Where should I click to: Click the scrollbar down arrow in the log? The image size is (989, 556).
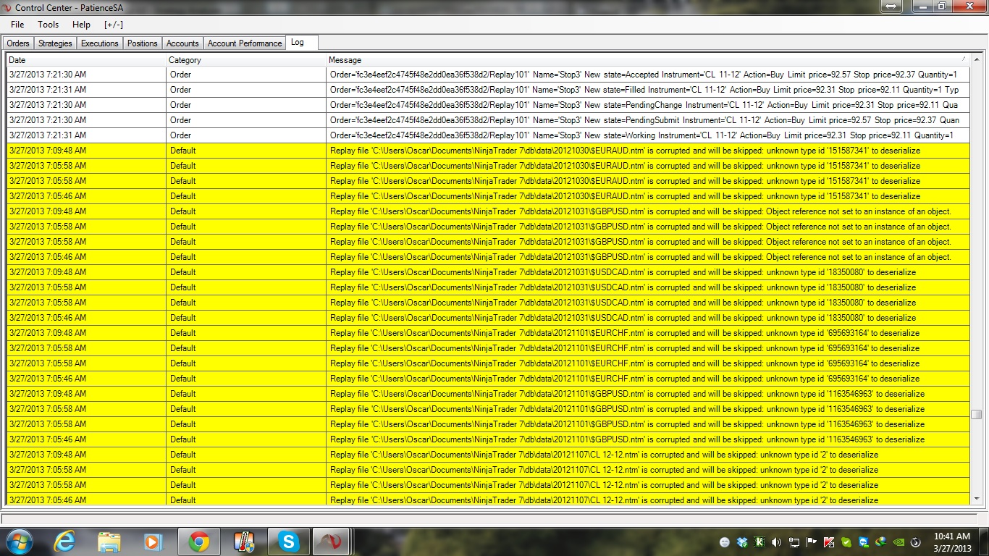pos(977,500)
